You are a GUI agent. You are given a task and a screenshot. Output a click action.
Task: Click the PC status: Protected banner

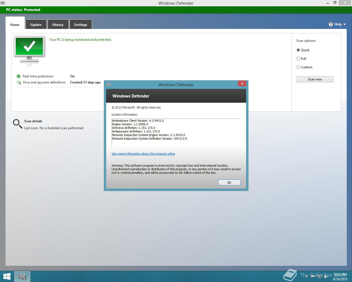click(x=176, y=10)
